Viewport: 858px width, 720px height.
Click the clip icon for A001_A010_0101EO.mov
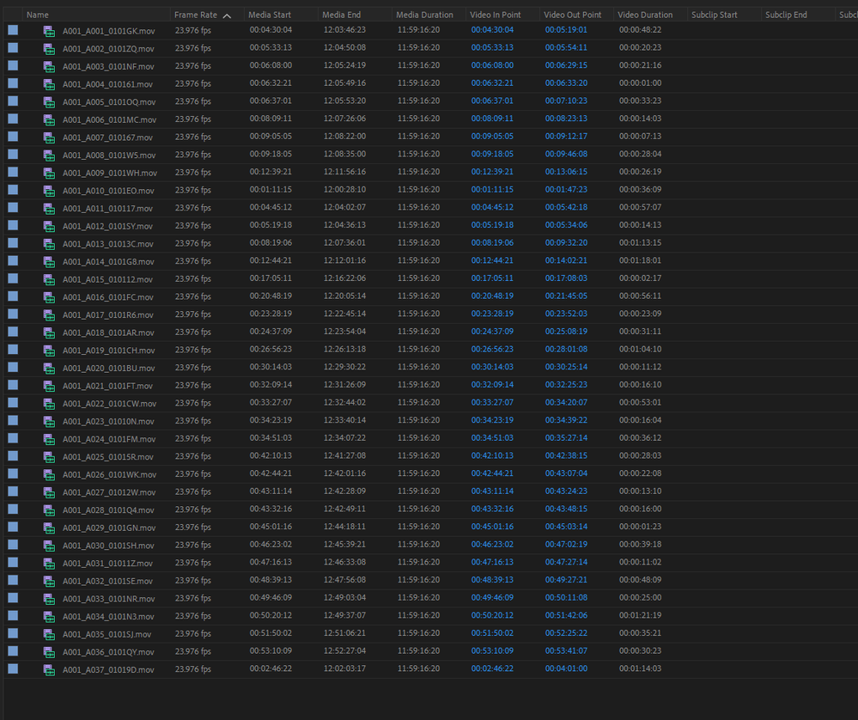(x=49, y=191)
